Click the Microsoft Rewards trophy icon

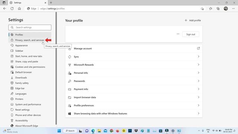(x=70, y=65)
